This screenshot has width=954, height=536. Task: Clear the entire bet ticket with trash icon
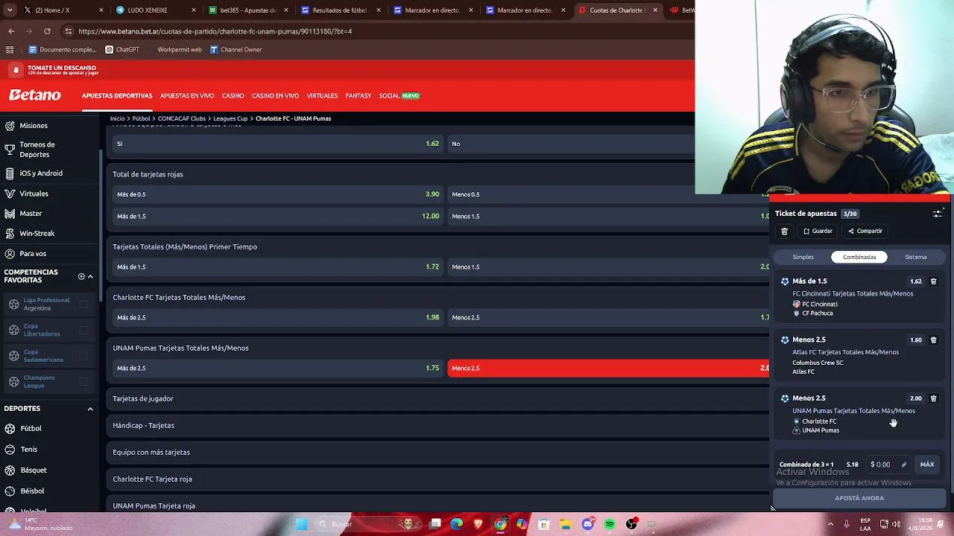coord(784,232)
